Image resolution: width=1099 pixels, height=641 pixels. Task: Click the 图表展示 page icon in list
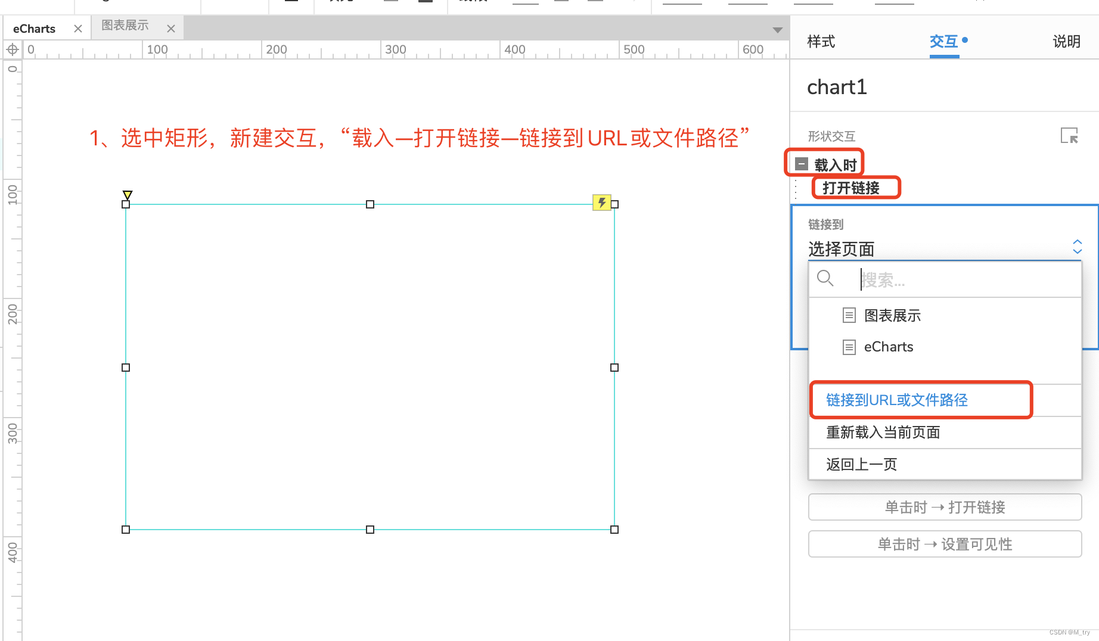[849, 315]
